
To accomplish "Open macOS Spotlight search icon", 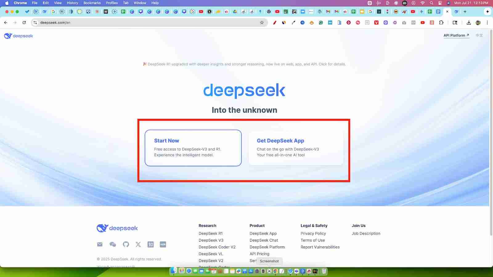I will (431, 3).
